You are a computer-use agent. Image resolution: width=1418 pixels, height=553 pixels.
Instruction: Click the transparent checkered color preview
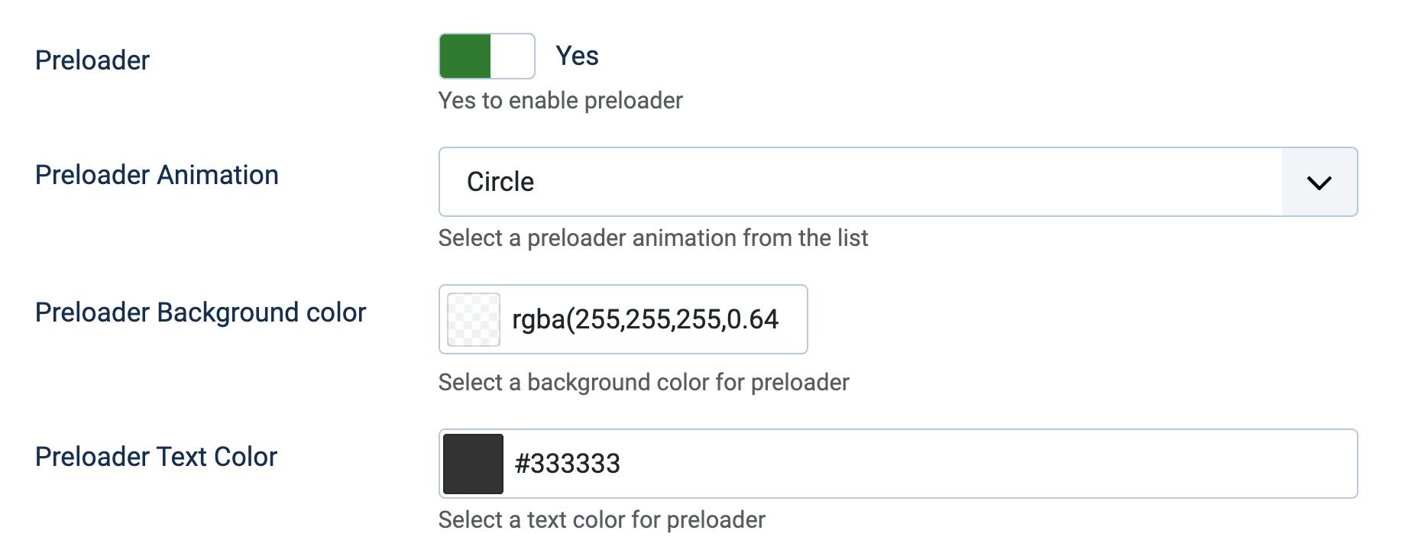pyautogui.click(x=472, y=319)
